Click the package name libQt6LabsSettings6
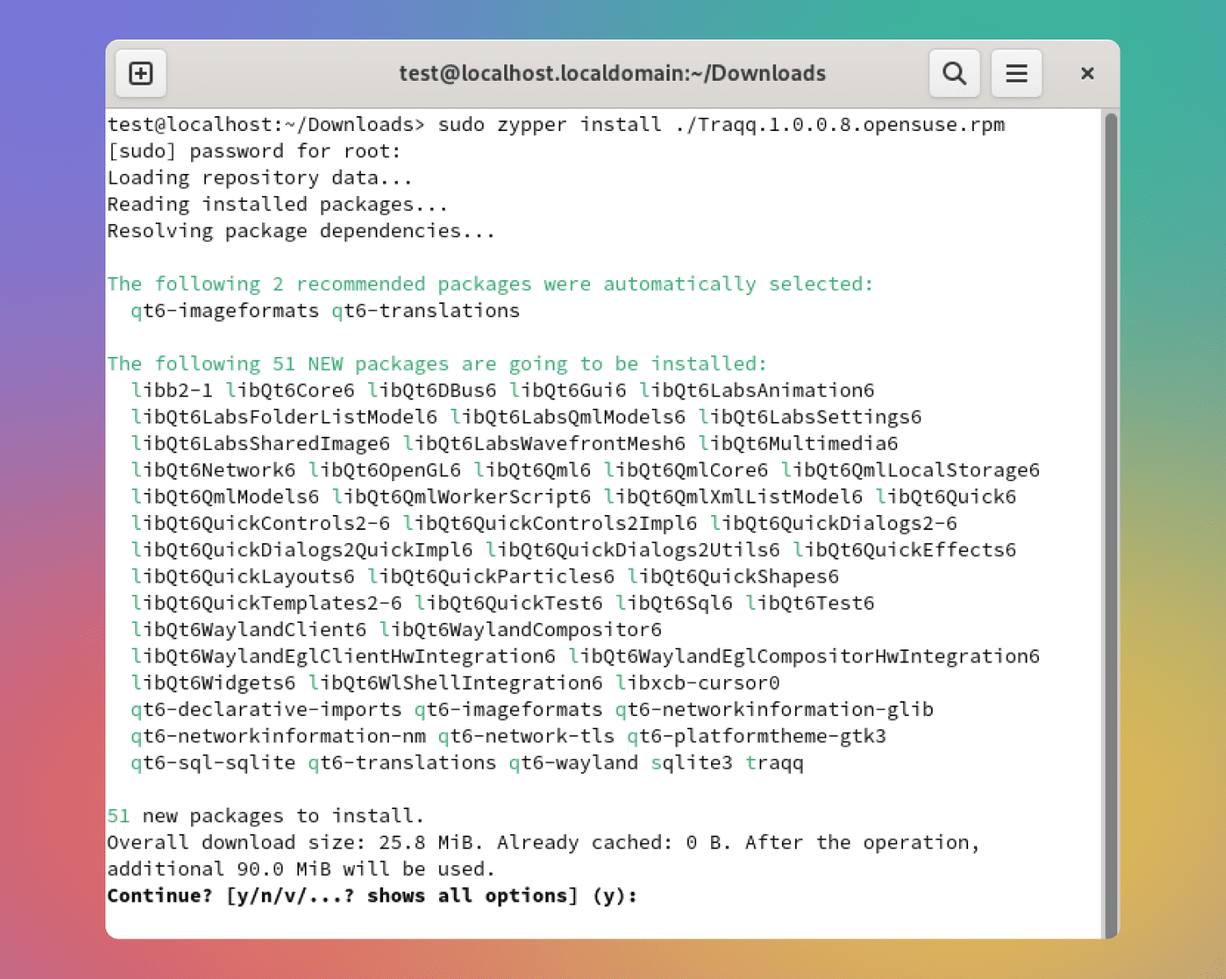The height and width of the screenshot is (979, 1226). (810, 417)
